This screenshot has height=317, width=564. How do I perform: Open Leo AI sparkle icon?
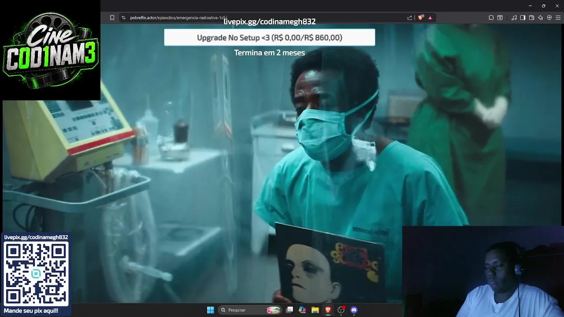click(x=541, y=18)
